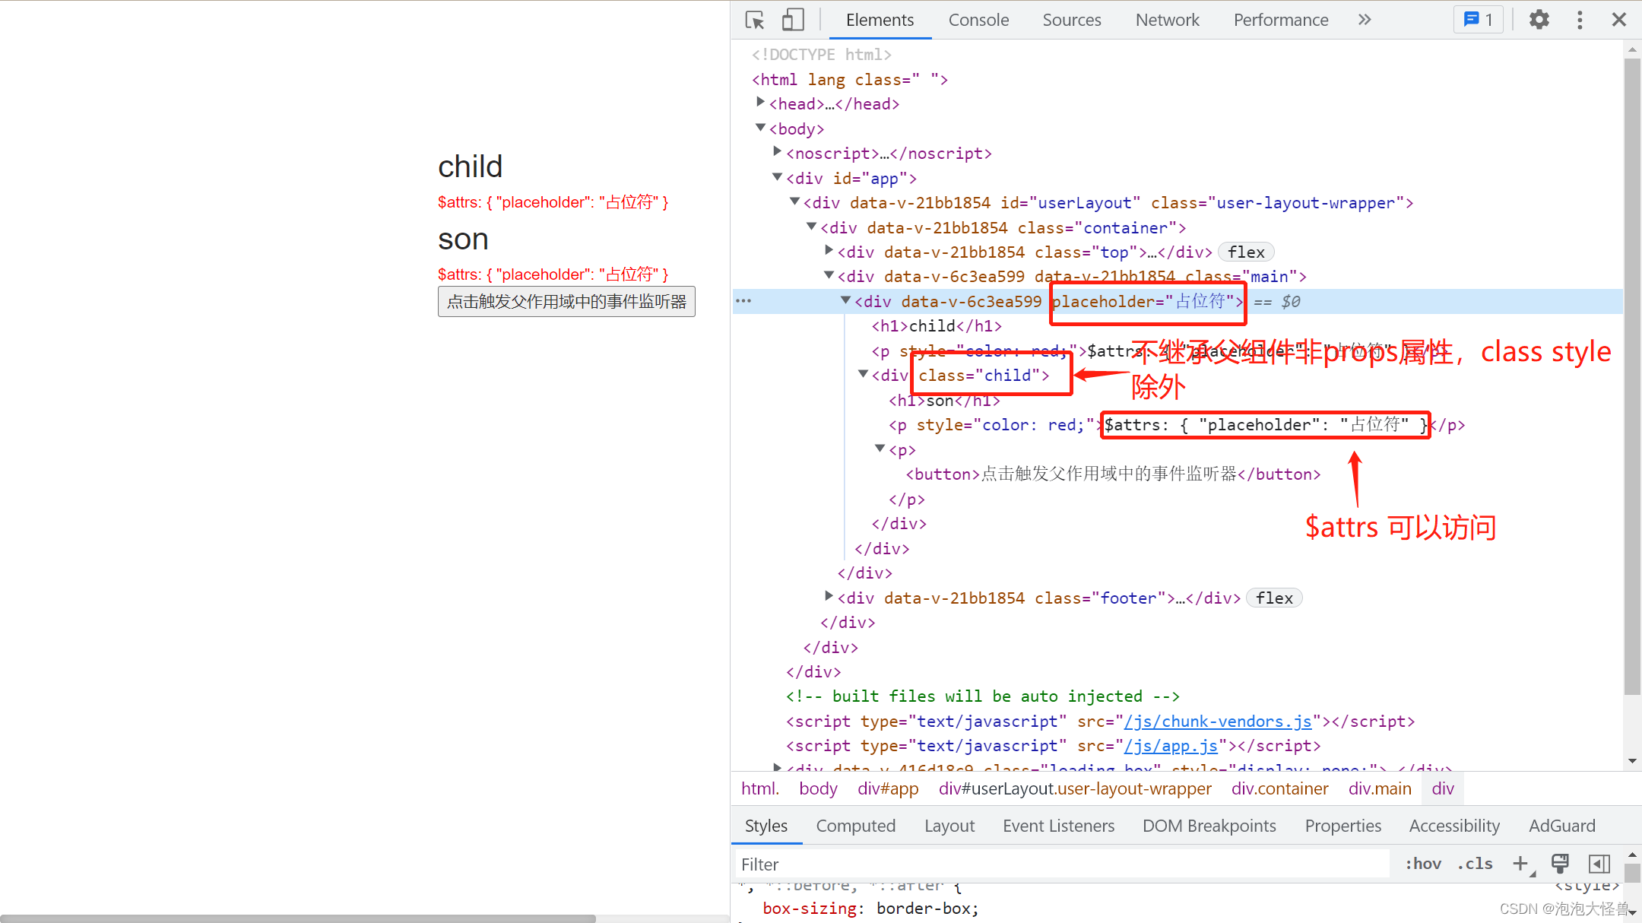Open the Sources tab

pyautogui.click(x=1071, y=20)
